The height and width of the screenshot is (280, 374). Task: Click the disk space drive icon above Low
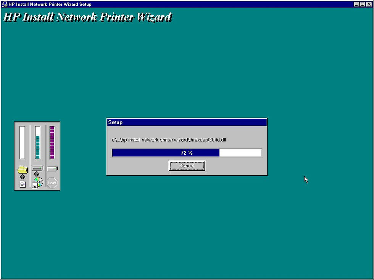pyautogui.click(x=52, y=169)
